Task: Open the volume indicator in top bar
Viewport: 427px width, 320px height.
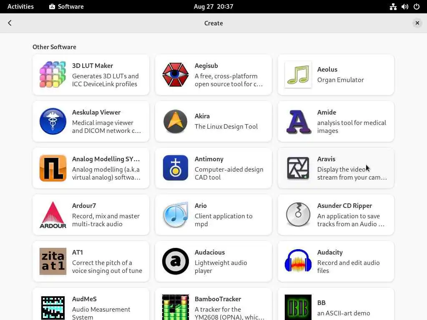Action: pyautogui.click(x=404, y=7)
